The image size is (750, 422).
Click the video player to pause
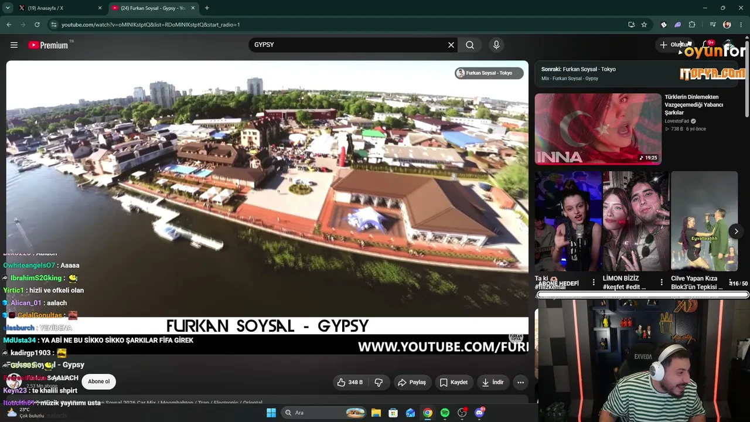click(267, 207)
